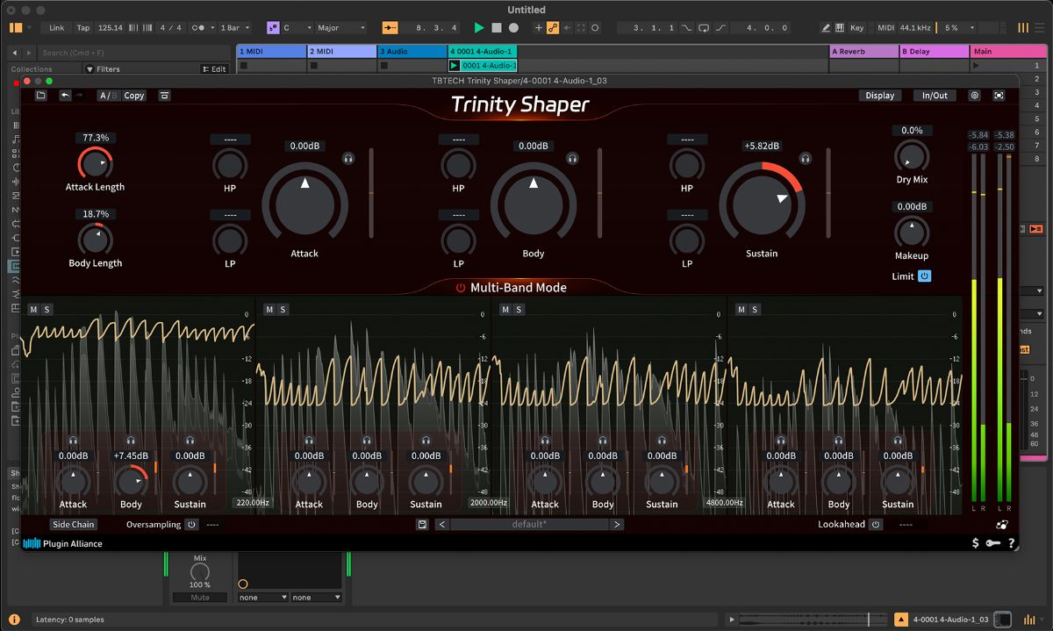Click the large Sustain knob

click(762, 204)
